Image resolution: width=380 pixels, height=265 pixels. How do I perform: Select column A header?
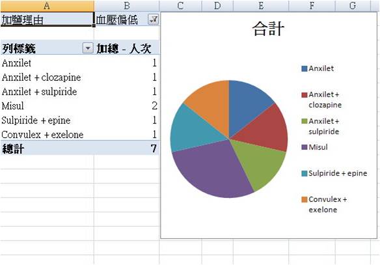coord(47,6)
